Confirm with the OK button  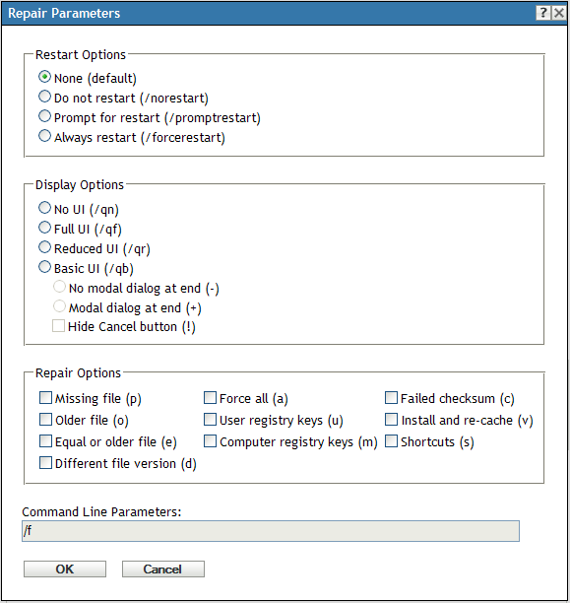click(65, 569)
